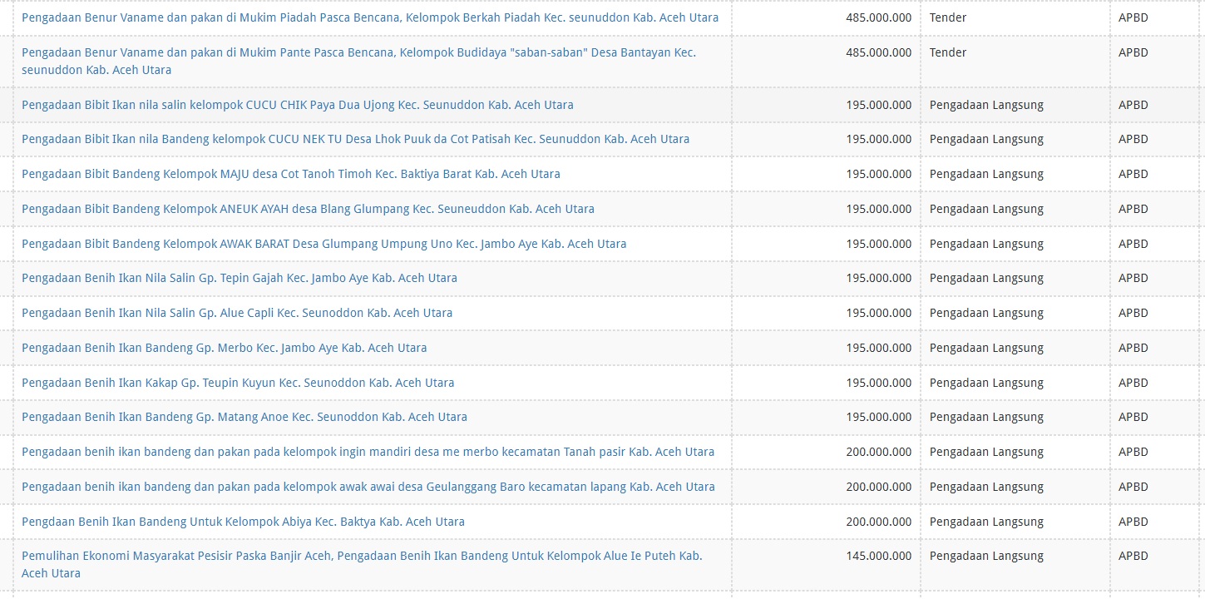Open the Benur Vaname Mukim Pante link
1205x599 pixels.
358,52
